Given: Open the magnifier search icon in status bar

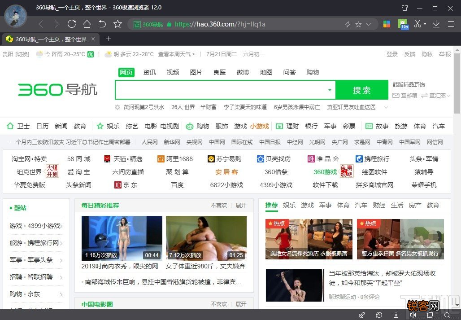Looking at the screenshot, I should 448,315.
